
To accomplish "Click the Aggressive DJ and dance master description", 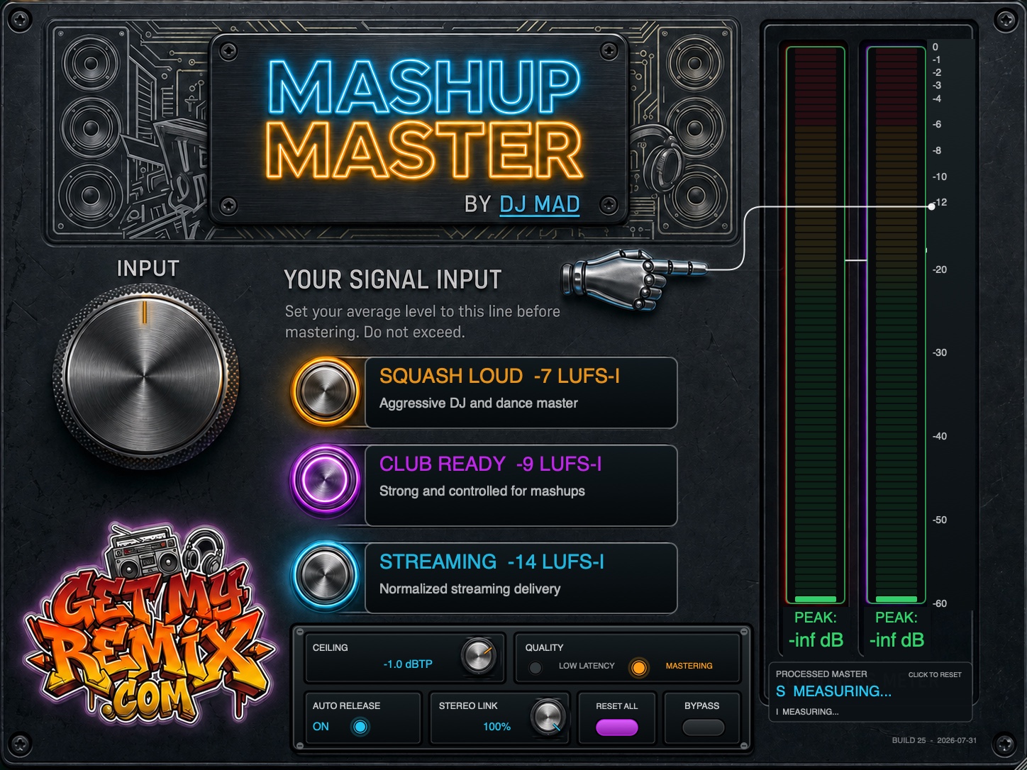I will point(479,403).
